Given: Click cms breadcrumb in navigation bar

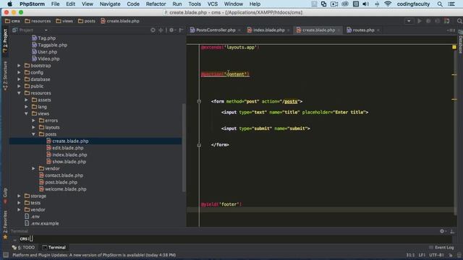Looking at the screenshot, I should (13, 21).
